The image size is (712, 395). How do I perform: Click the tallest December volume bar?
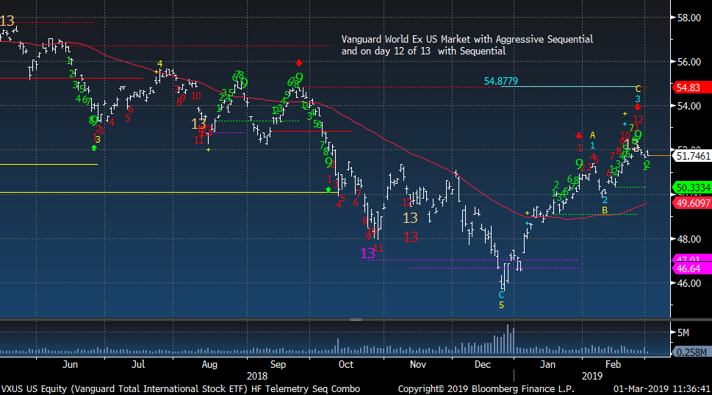click(508, 339)
